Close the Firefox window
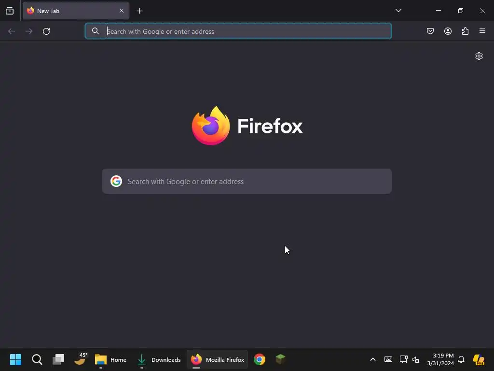494x371 pixels. [x=482, y=11]
